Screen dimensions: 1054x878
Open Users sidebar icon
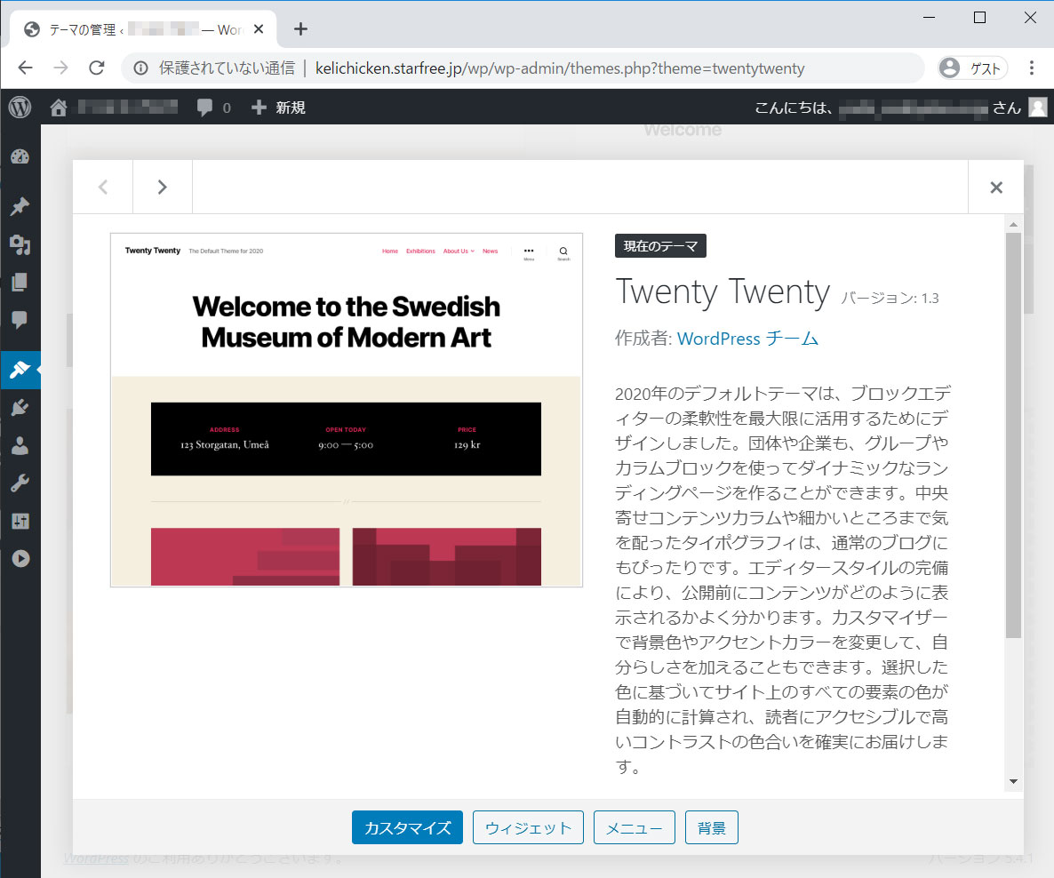(x=20, y=445)
